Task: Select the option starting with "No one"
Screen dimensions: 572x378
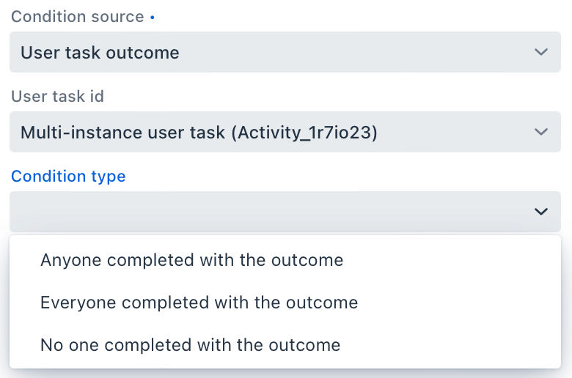Action: [190, 345]
